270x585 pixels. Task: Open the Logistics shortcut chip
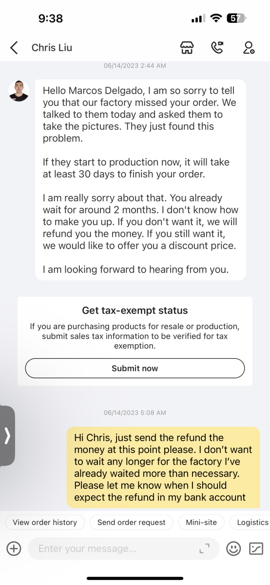point(251,522)
